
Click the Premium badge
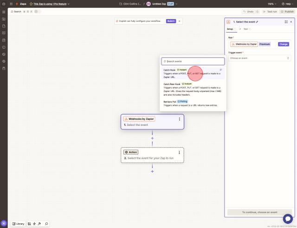pyautogui.click(x=265, y=44)
